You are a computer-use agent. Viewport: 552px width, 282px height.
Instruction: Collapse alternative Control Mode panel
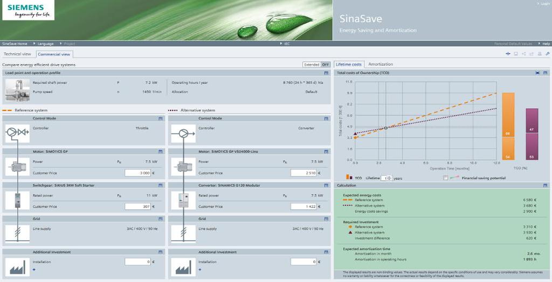(x=326, y=118)
